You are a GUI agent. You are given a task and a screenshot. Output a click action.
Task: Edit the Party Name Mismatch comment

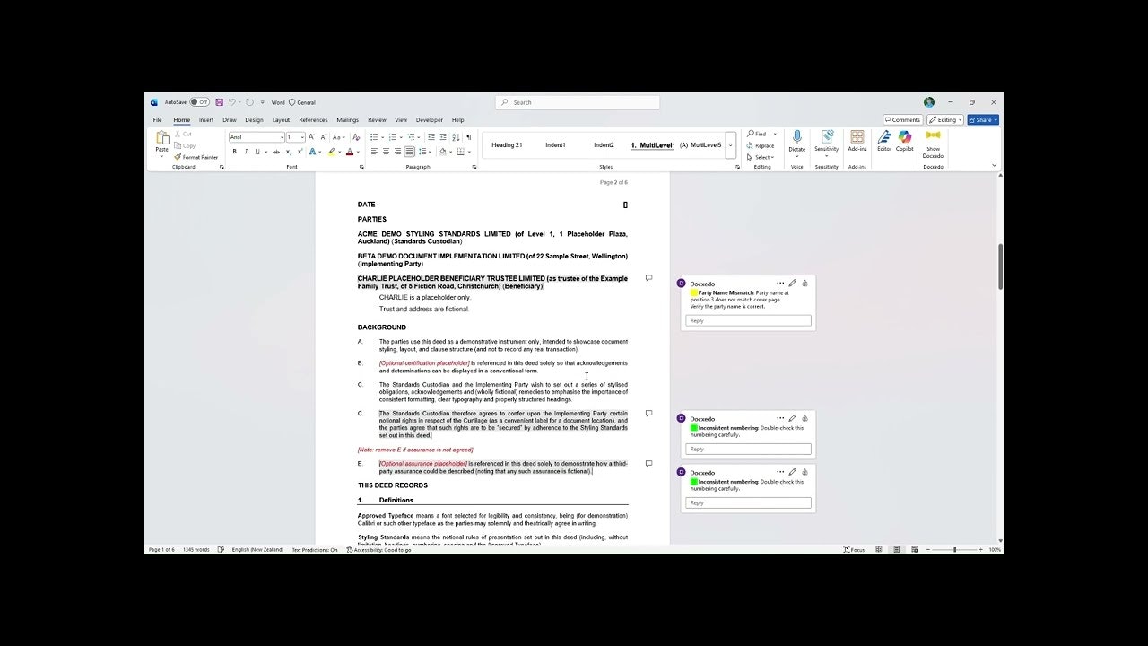[792, 283]
